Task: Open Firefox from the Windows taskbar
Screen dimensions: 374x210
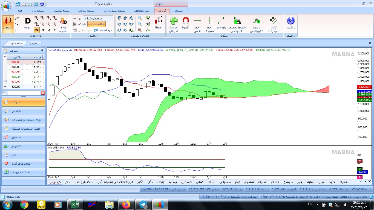Action: pos(126,205)
